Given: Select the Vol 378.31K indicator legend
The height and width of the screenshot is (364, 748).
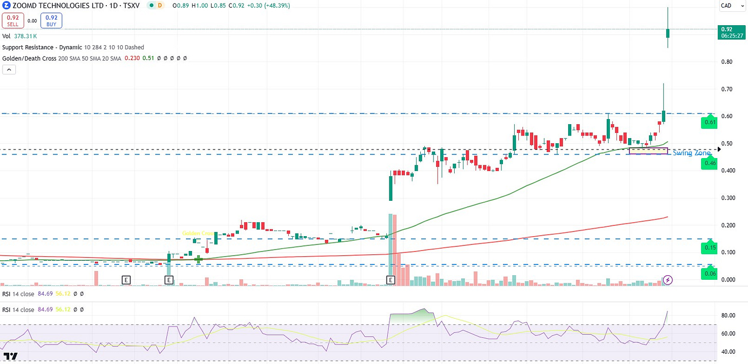Looking at the screenshot, I should [x=21, y=36].
